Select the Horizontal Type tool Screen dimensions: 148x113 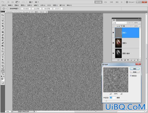[3, 57]
